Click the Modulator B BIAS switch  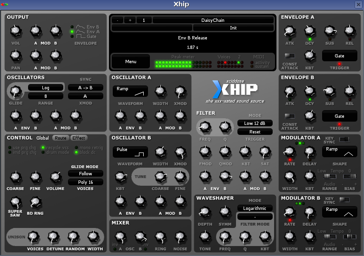(350, 237)
